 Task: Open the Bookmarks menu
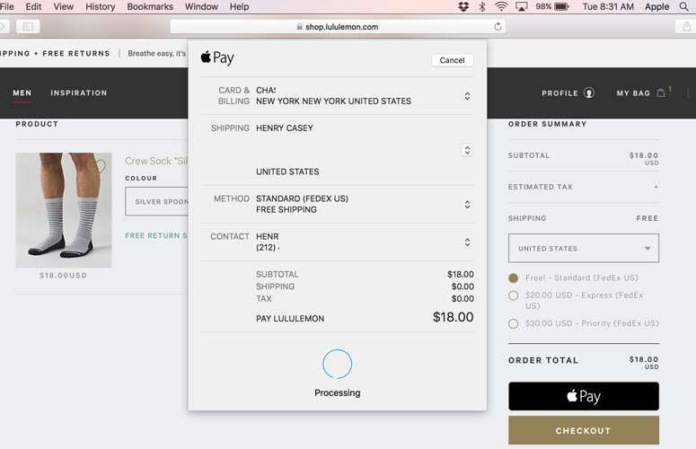coord(150,6)
